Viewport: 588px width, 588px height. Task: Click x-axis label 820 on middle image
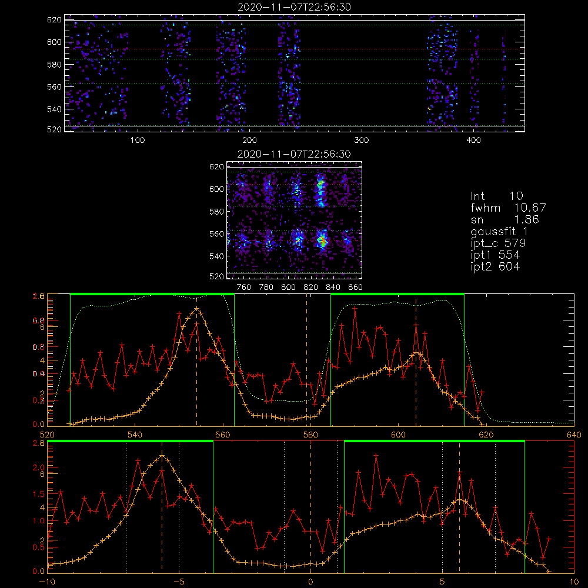[310, 288]
